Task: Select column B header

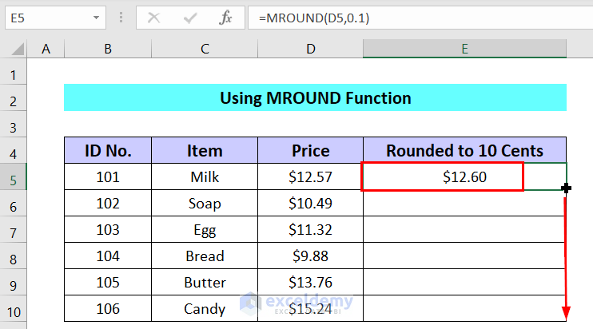Action: 108,49
